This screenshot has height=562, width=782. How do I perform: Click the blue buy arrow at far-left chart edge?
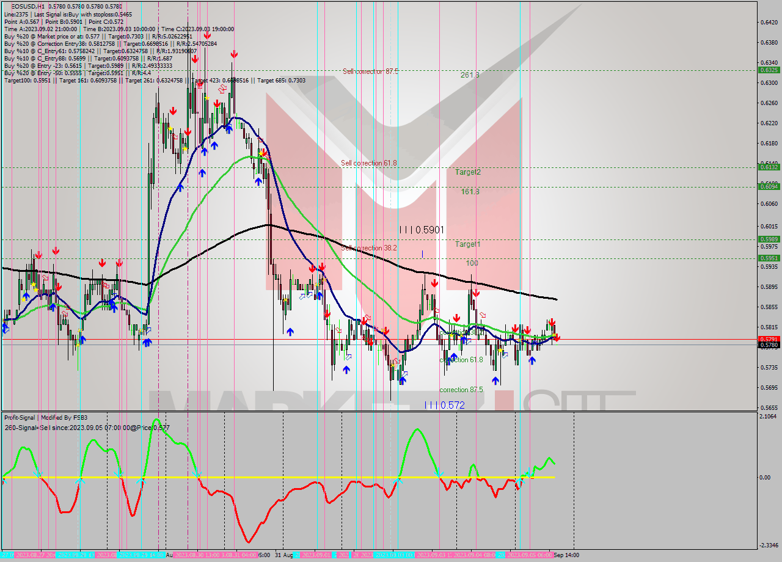[5, 329]
